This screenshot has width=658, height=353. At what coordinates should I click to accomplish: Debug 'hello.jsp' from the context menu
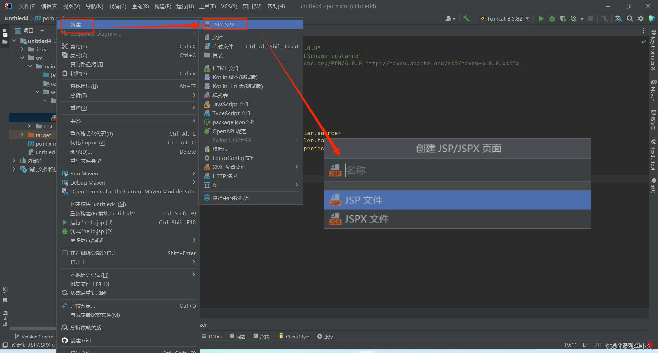click(x=128, y=231)
